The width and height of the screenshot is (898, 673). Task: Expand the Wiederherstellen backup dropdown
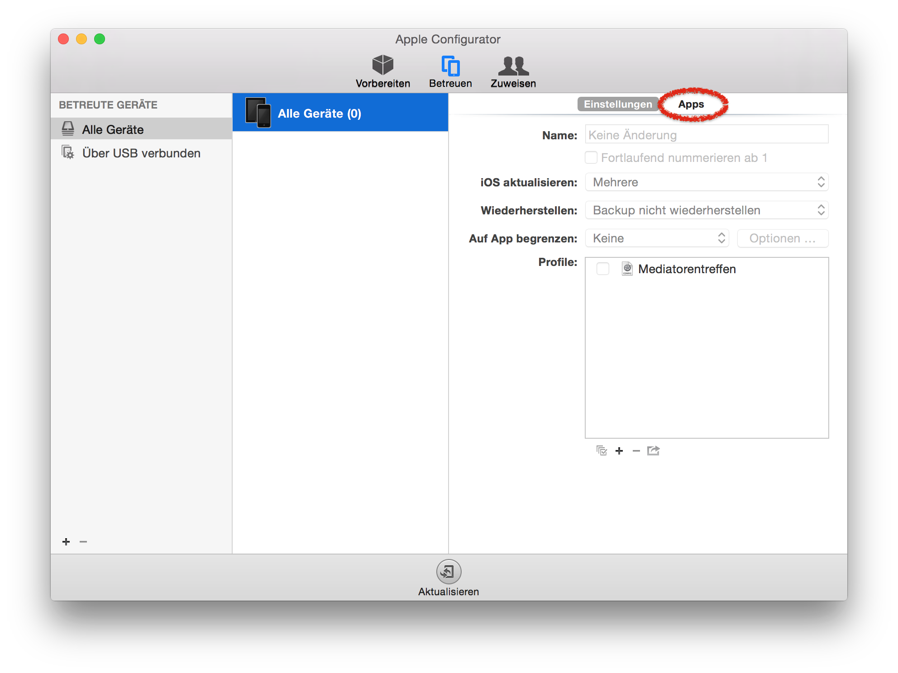click(706, 210)
